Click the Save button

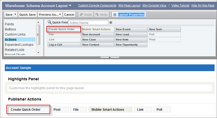pyautogui.click(x=9, y=15)
